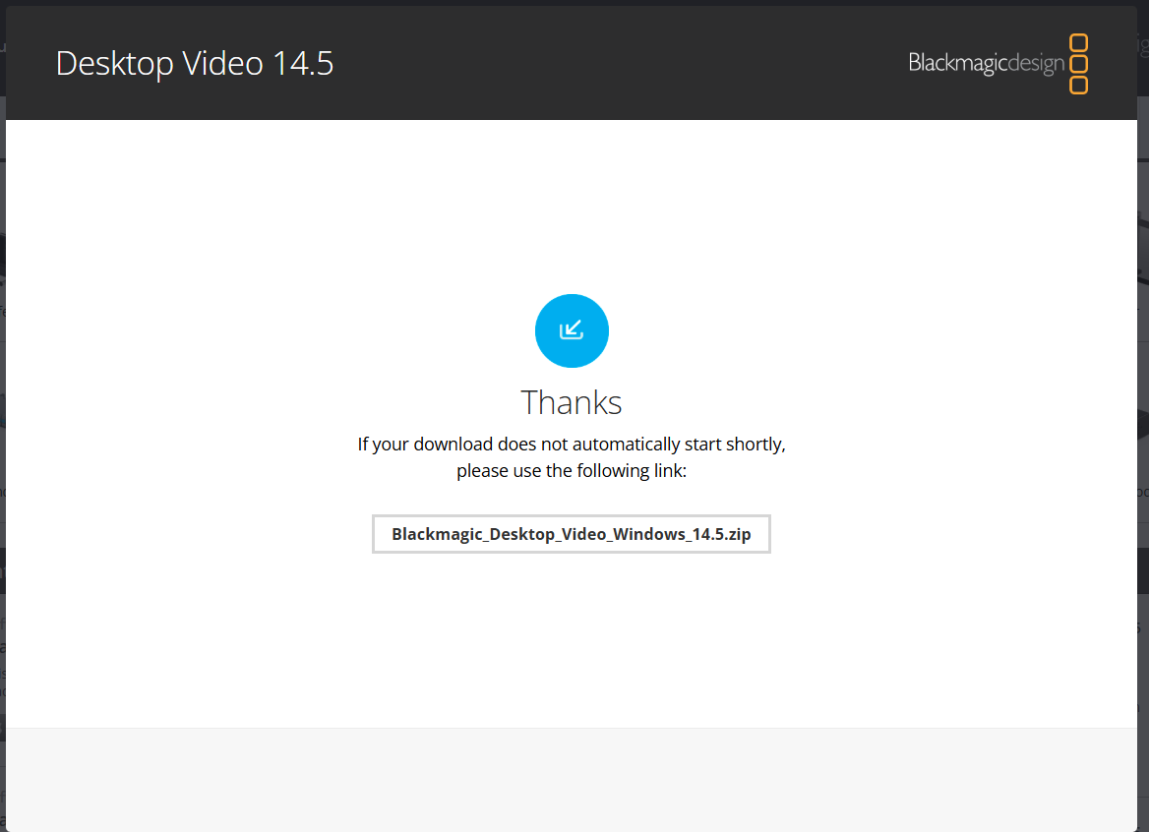Click the Thanks heading

tap(571, 403)
